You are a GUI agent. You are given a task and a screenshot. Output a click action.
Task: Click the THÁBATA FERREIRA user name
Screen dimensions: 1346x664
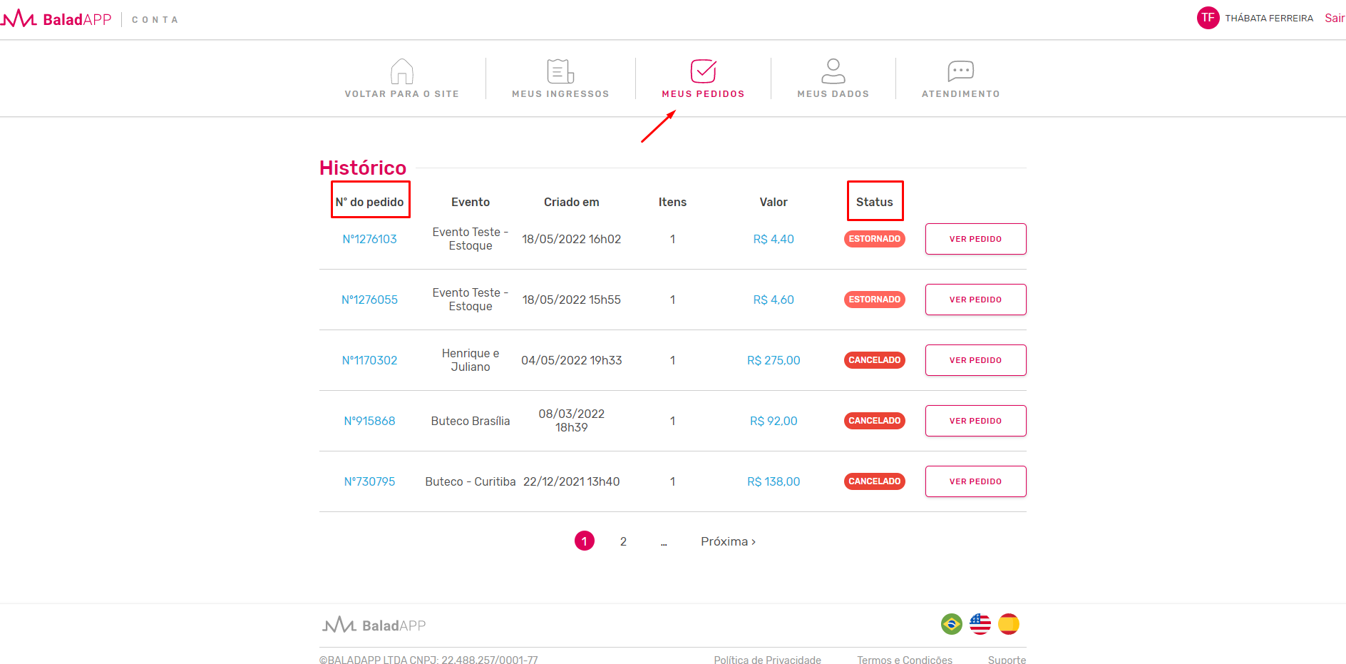(x=1269, y=18)
